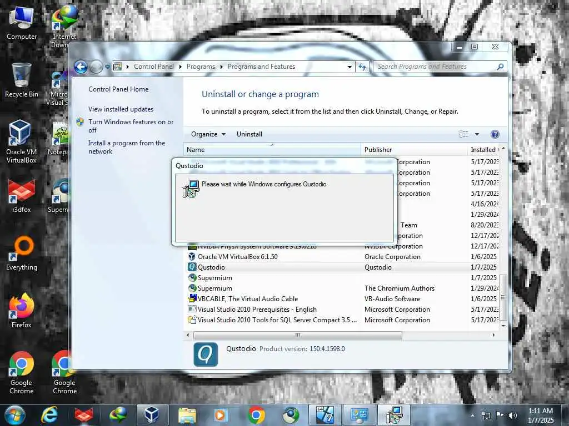Click the vertical scrollbar thumb in list
The image size is (569, 426).
[503, 298]
